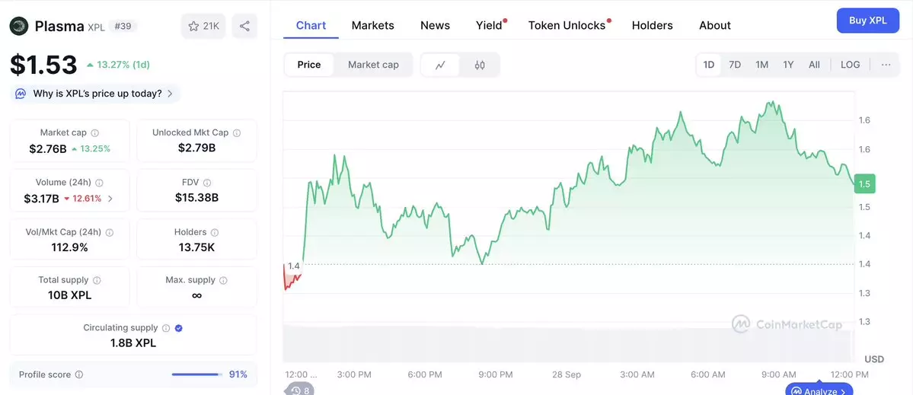
Task: Select the 7D time range
Action: click(x=734, y=65)
